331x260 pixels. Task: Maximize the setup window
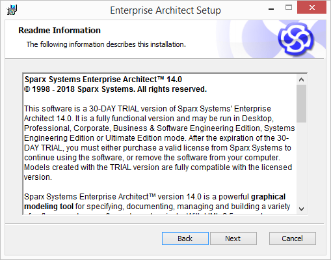[289, 8]
